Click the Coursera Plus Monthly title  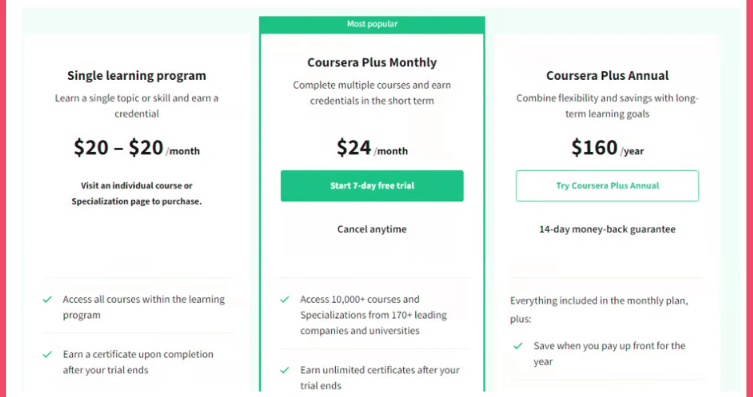point(372,63)
